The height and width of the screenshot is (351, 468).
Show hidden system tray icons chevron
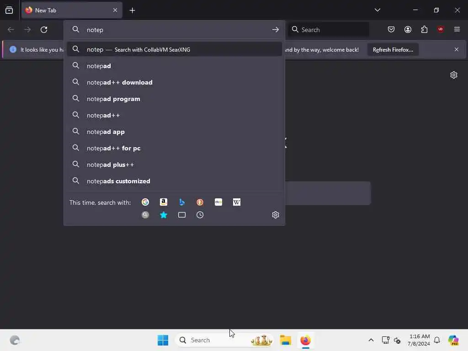[x=371, y=340]
